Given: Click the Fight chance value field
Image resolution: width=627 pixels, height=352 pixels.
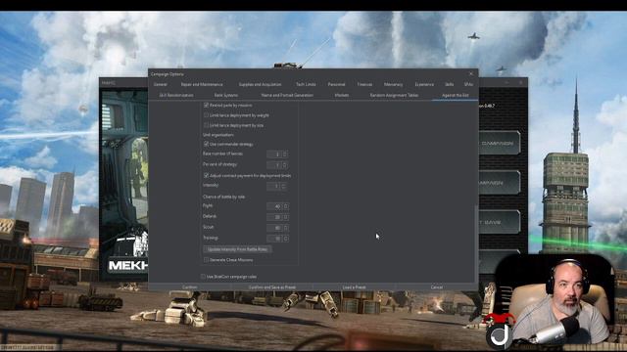Looking at the screenshot, I should pyautogui.click(x=274, y=206).
